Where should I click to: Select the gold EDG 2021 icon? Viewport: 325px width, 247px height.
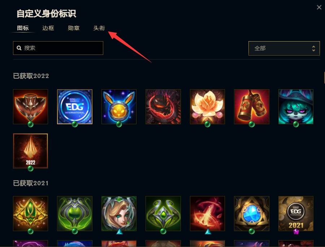(x=296, y=214)
